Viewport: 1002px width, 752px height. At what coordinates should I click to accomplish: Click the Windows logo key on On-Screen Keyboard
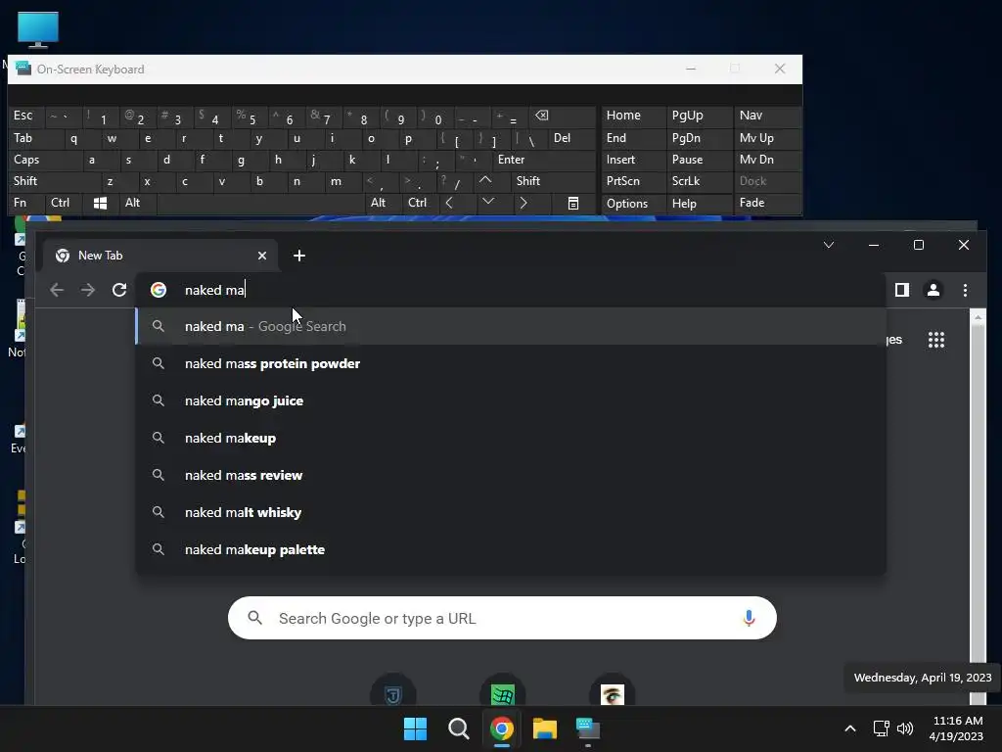[100, 203]
